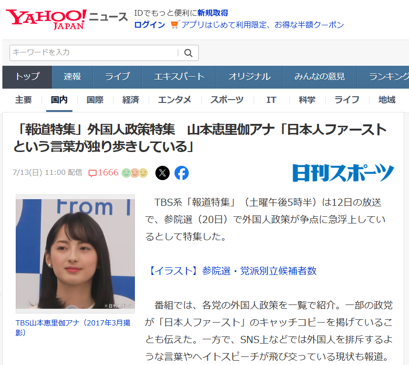Click the 7/13(日) 11:00 配信 timestamp
The image size is (409, 365).
48,172
